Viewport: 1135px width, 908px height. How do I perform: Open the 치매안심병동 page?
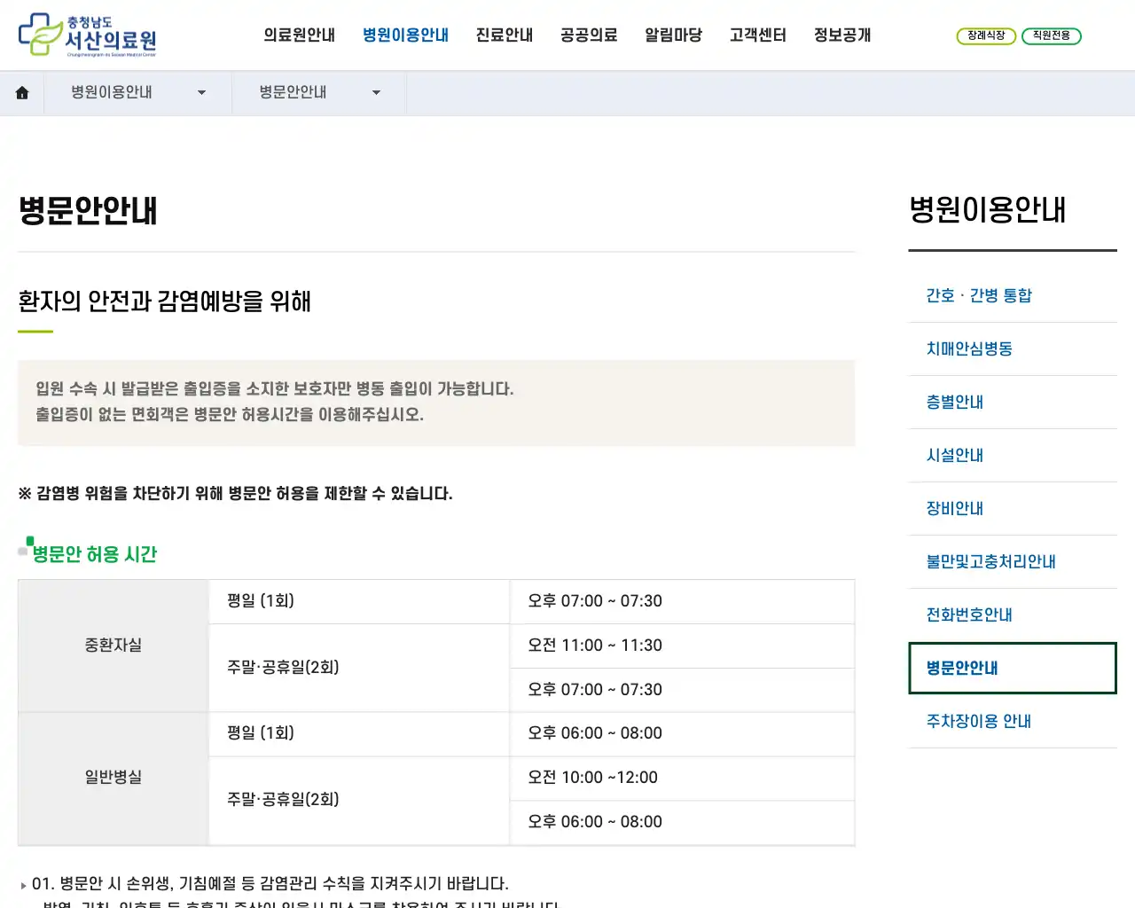point(968,348)
